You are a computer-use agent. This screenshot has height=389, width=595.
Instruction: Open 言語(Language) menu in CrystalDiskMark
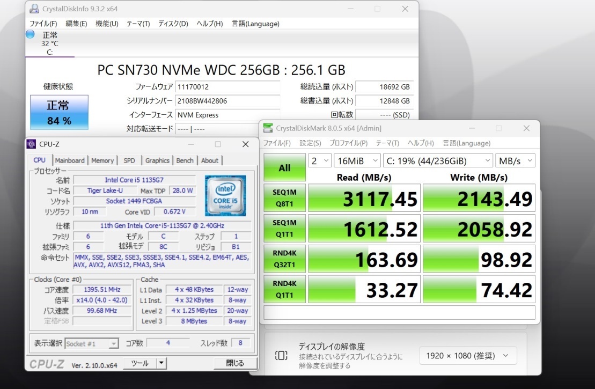[x=466, y=143]
